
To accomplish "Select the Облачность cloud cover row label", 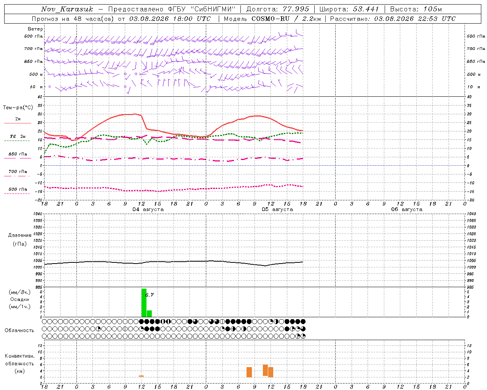I will 19,330.
